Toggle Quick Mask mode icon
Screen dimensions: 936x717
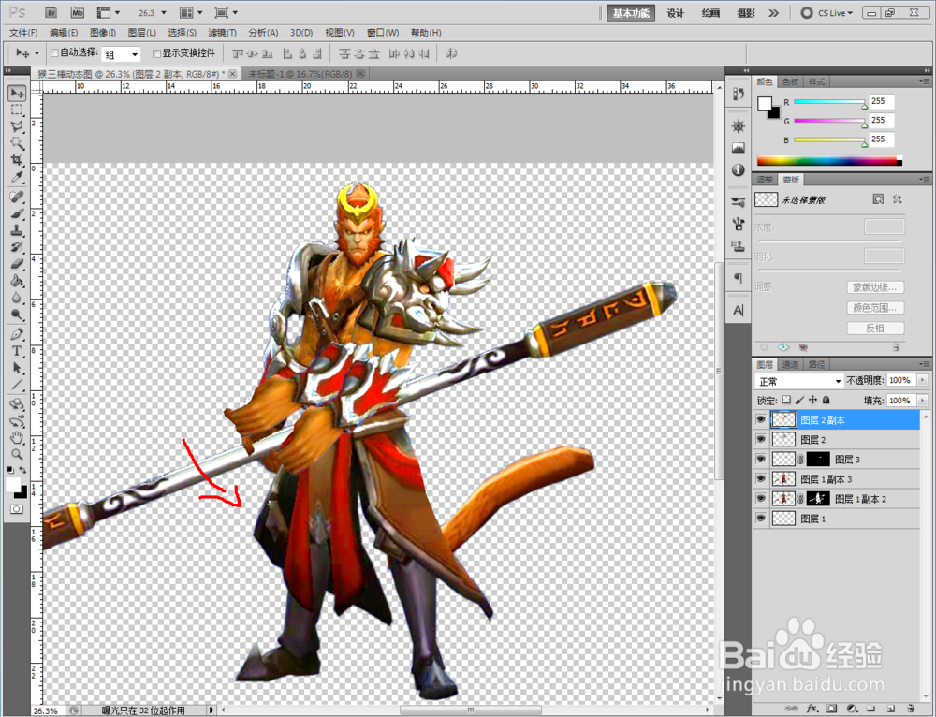coord(16,509)
